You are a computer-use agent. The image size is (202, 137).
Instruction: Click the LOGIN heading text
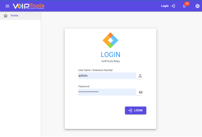[x=110, y=55]
